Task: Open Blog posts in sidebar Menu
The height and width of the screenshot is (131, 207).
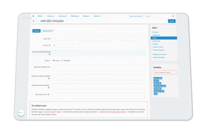Action: click(156, 41)
